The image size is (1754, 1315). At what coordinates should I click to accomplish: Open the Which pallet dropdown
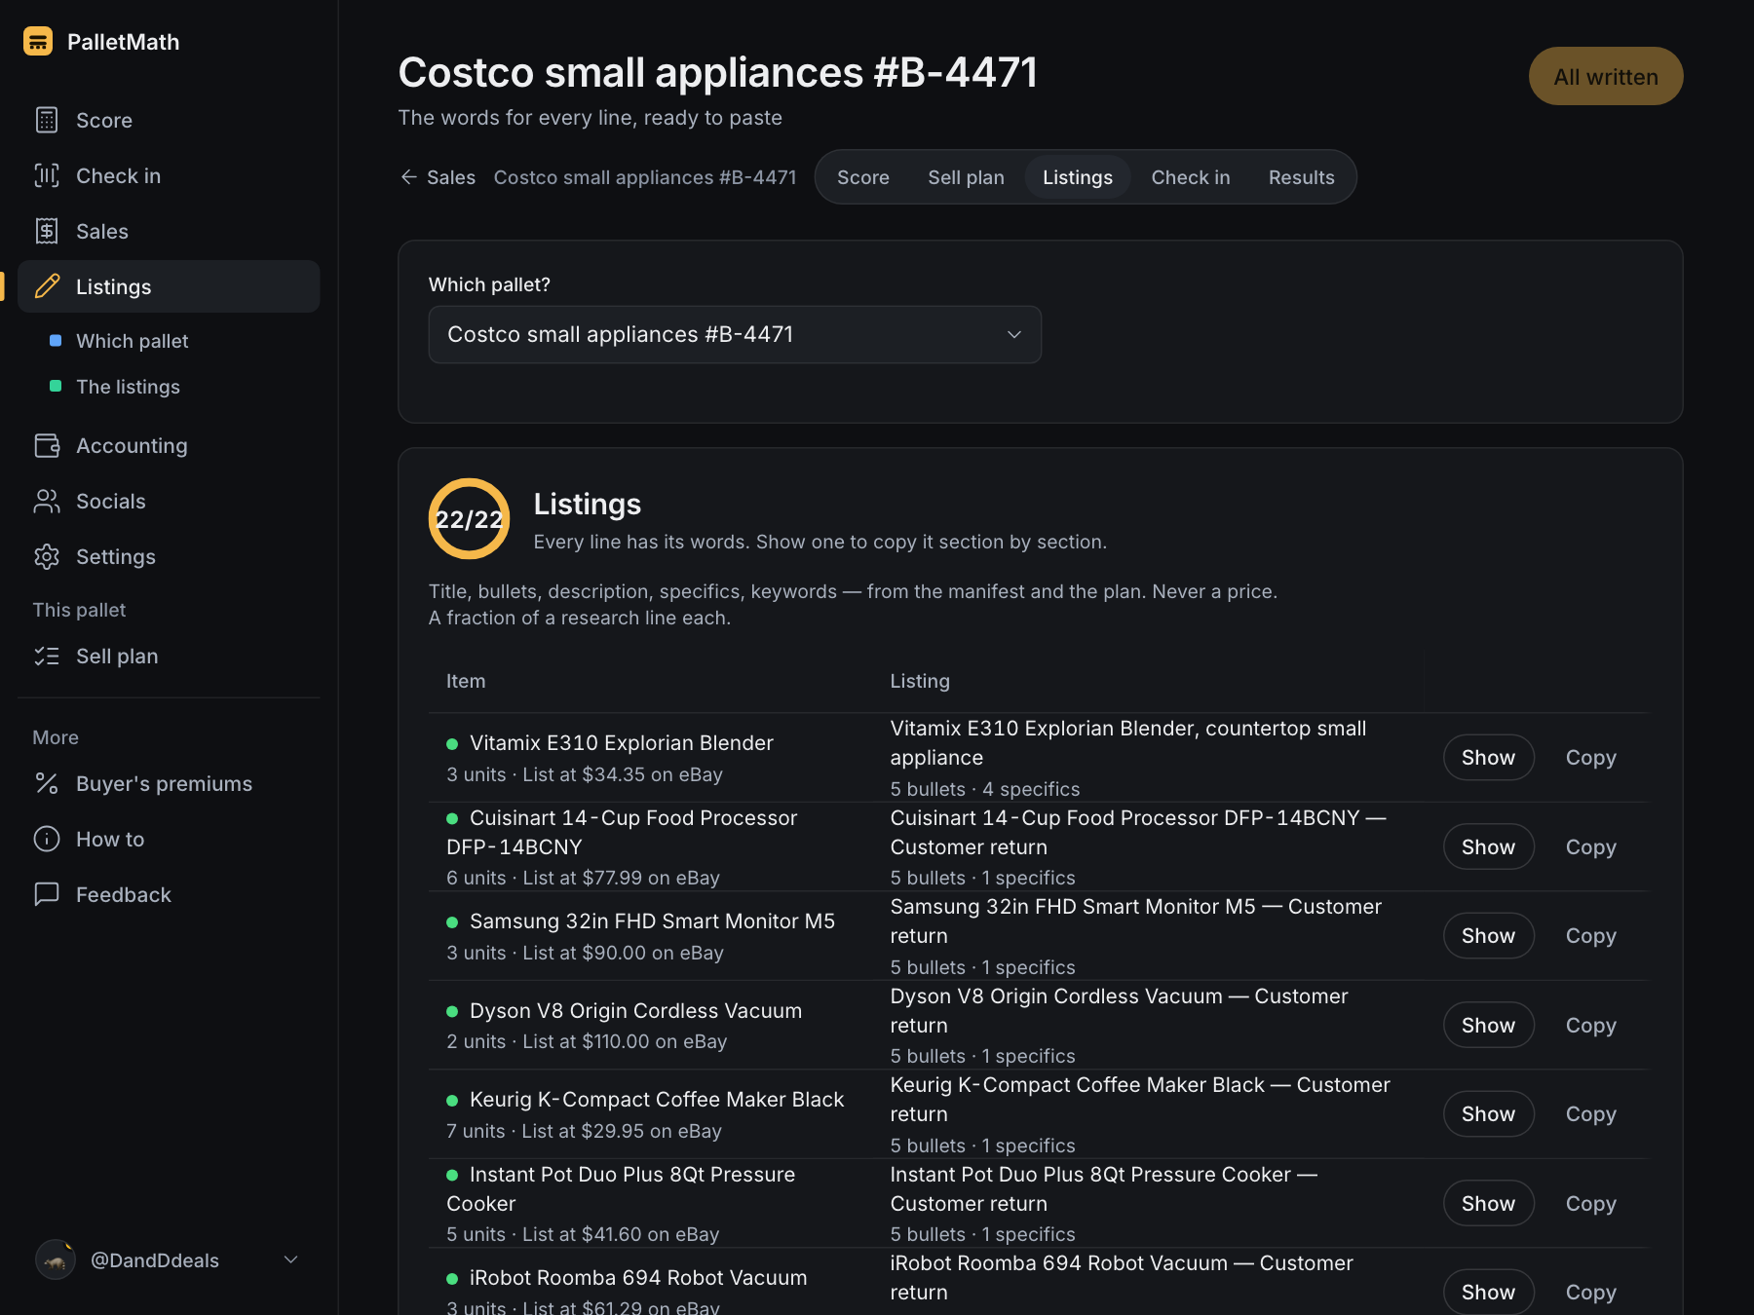coord(735,334)
